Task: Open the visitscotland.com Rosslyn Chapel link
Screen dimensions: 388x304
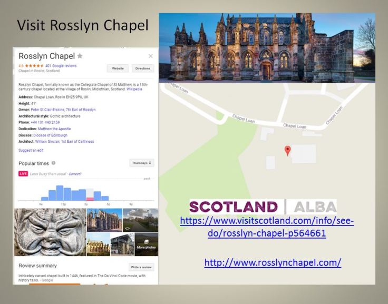Action: pos(267,227)
